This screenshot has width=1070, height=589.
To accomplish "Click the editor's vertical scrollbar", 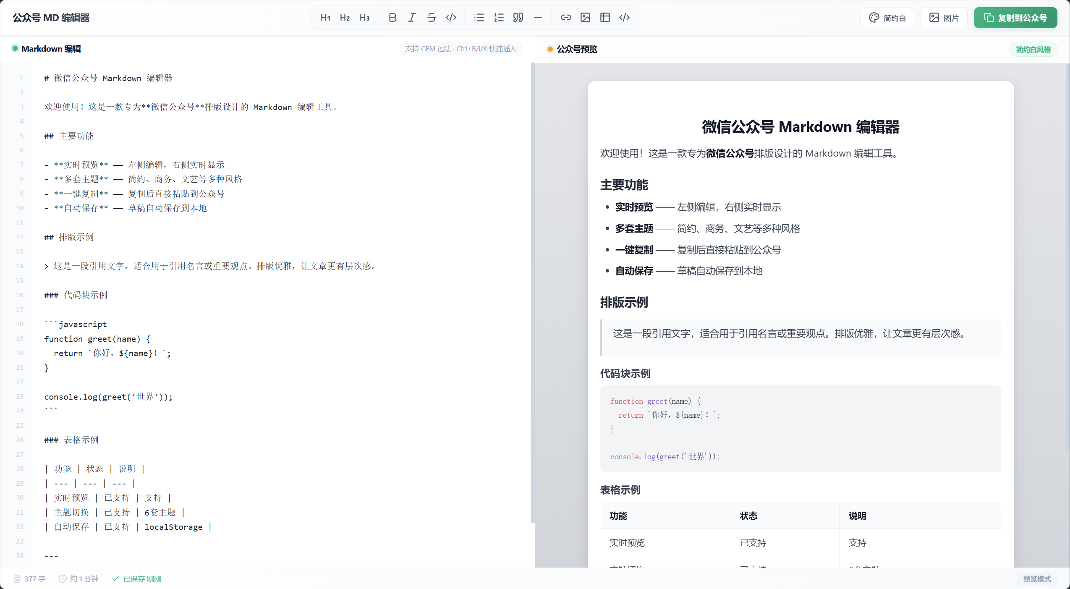I will tap(532, 293).
